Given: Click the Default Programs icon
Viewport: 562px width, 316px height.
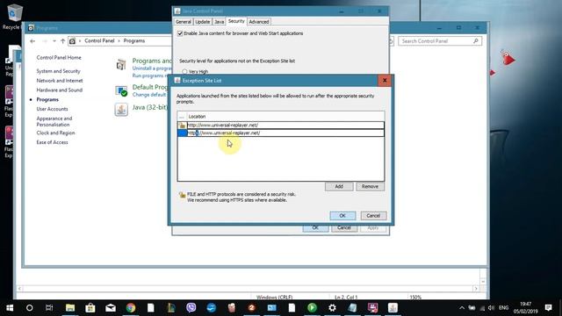Looking at the screenshot, I should point(121,90).
